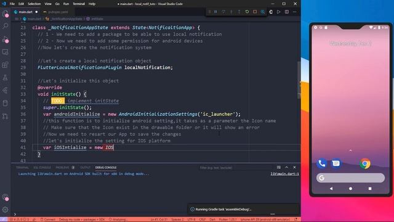Switch to the main.dart editor tab

coord(26,12)
